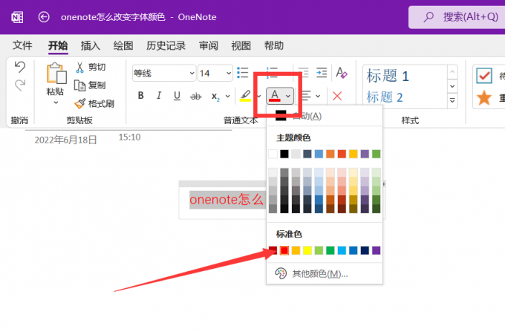Pick the theme color white swatch
This screenshot has height=332, width=505.
click(x=273, y=154)
